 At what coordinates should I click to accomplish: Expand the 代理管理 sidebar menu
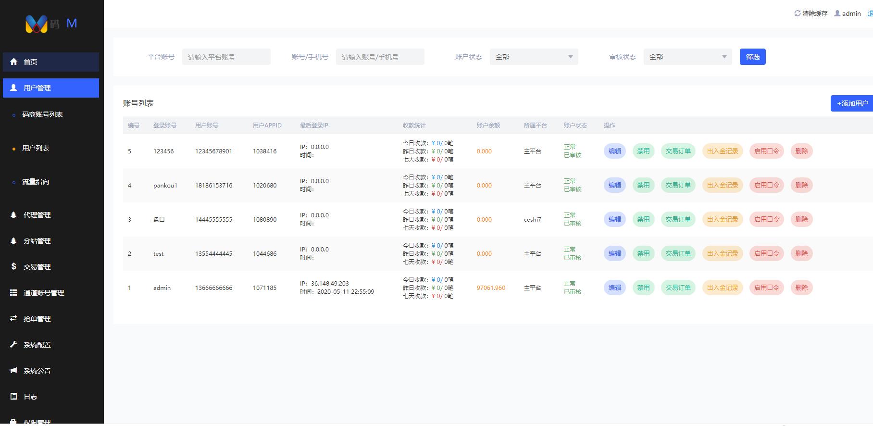pos(37,215)
